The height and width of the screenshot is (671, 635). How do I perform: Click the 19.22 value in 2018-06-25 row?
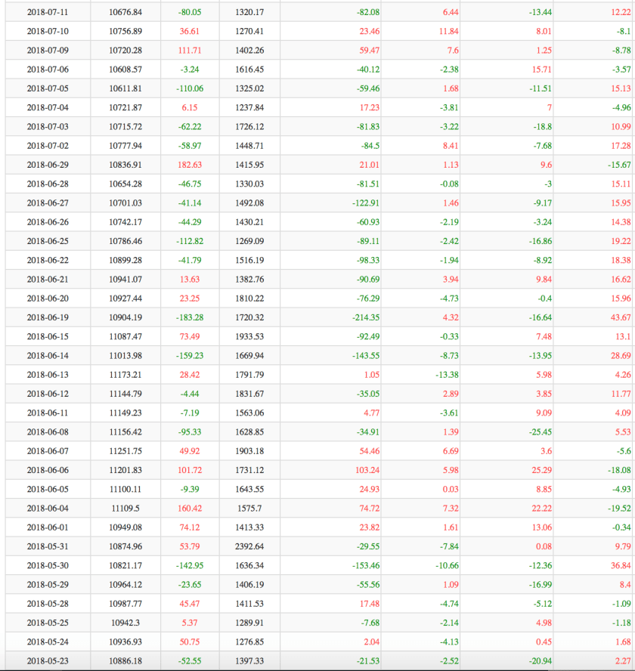coord(620,241)
